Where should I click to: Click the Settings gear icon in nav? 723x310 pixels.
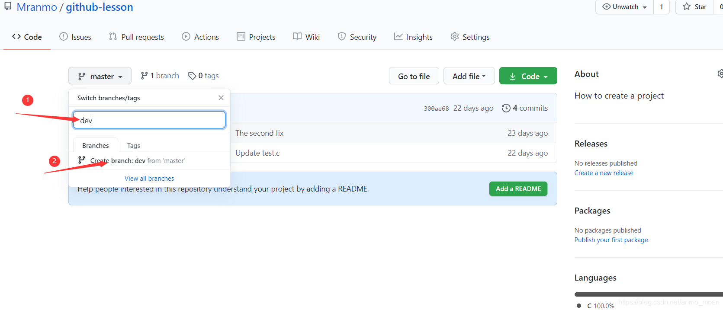454,37
